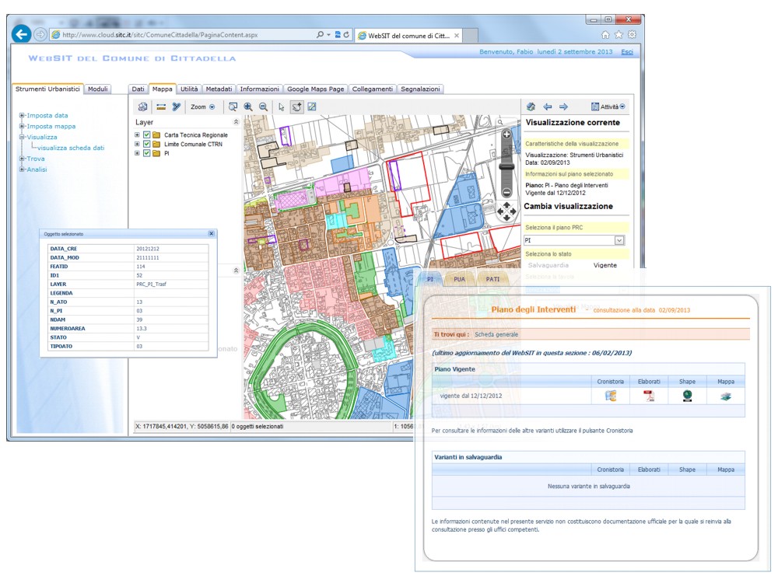Open the Informazioni tab
Viewport: 778px width, 583px height.
[x=260, y=89]
